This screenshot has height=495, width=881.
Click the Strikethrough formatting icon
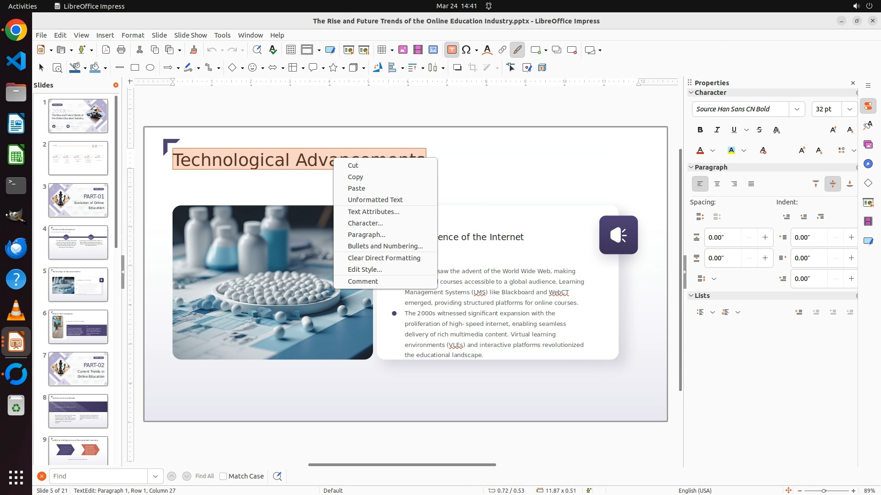point(759,130)
